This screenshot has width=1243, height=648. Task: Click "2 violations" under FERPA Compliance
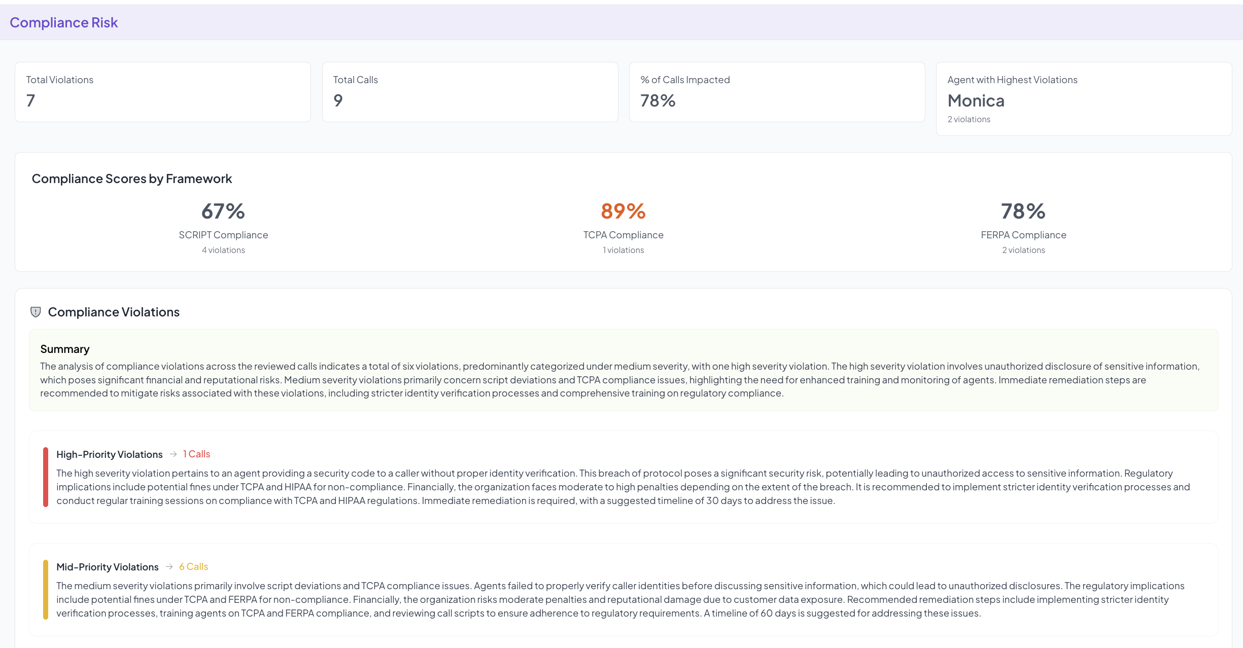(x=1023, y=250)
